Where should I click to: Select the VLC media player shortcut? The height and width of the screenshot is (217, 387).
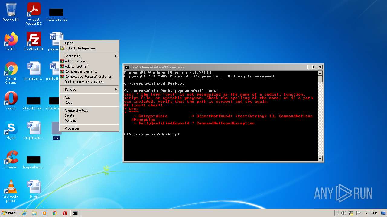11,191
